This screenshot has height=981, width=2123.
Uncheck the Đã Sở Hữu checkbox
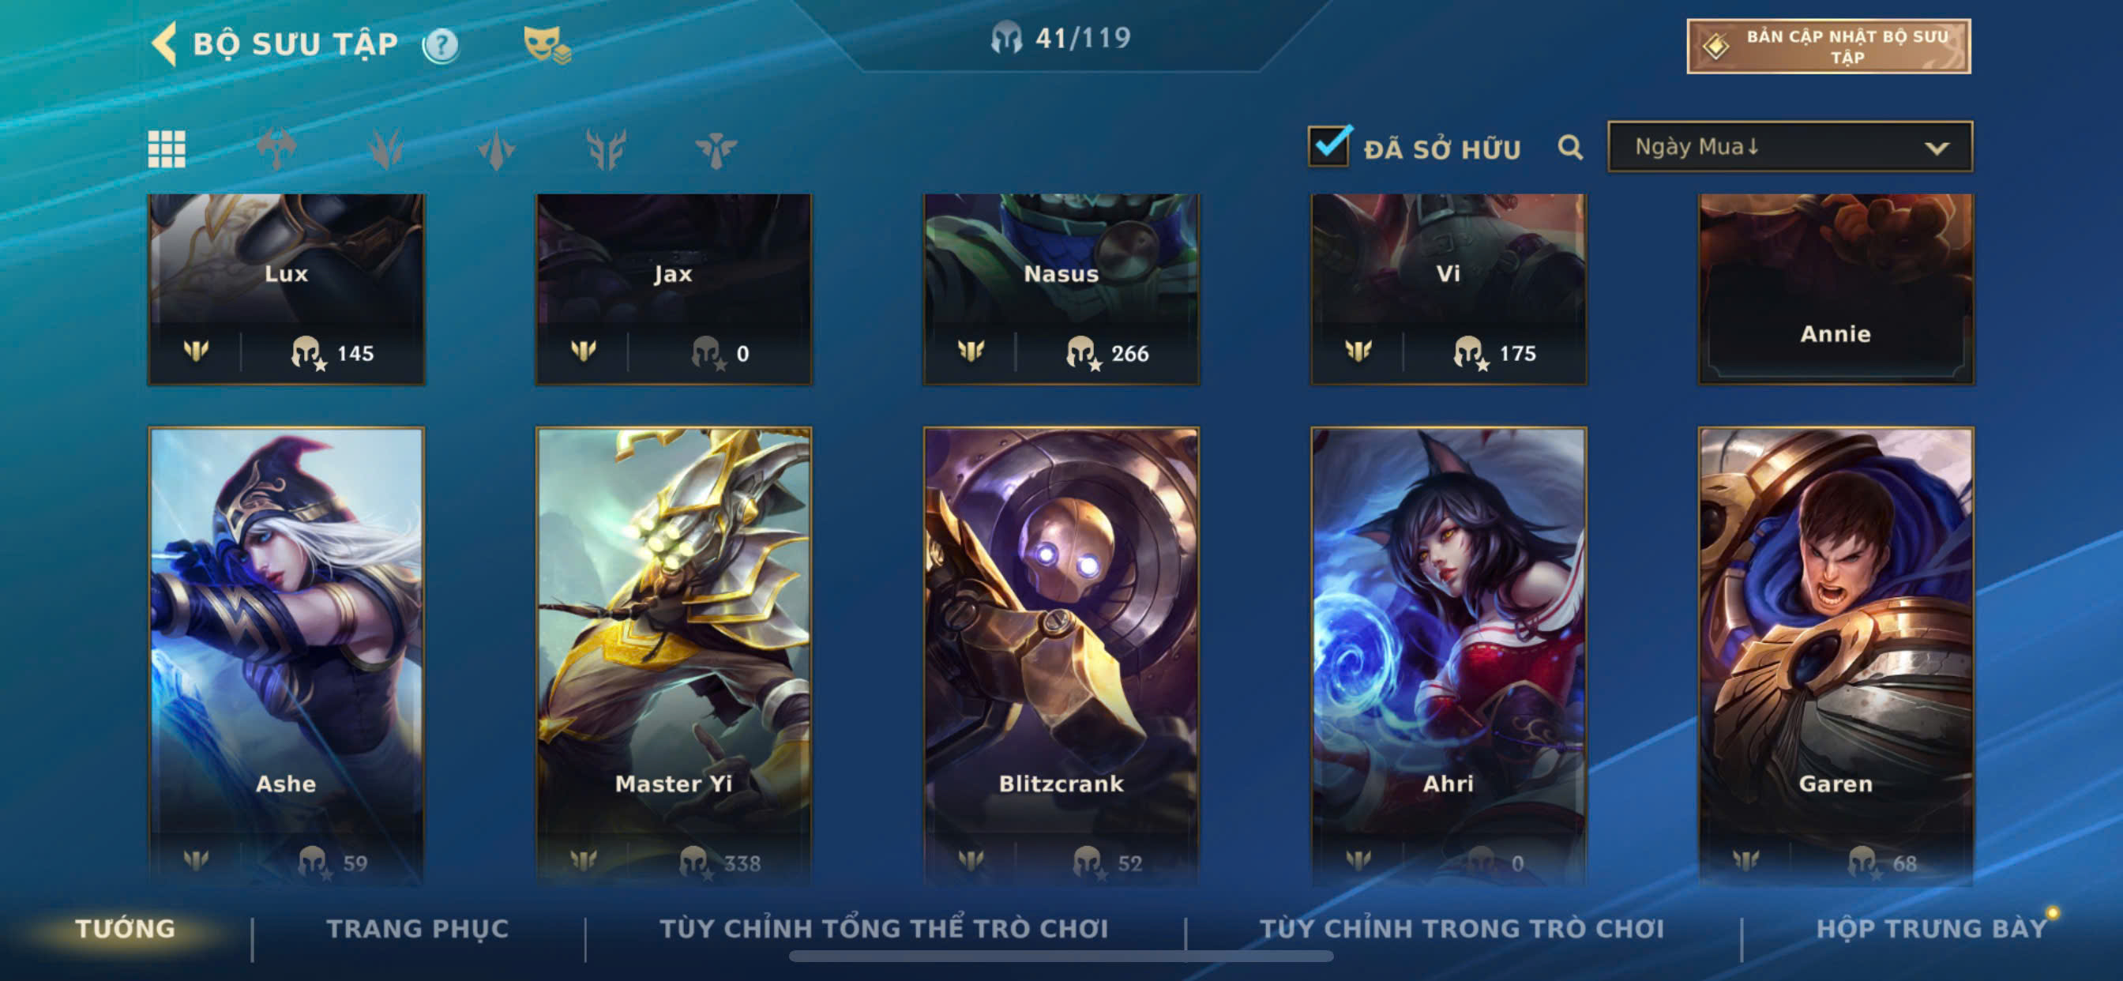[x=1329, y=146]
